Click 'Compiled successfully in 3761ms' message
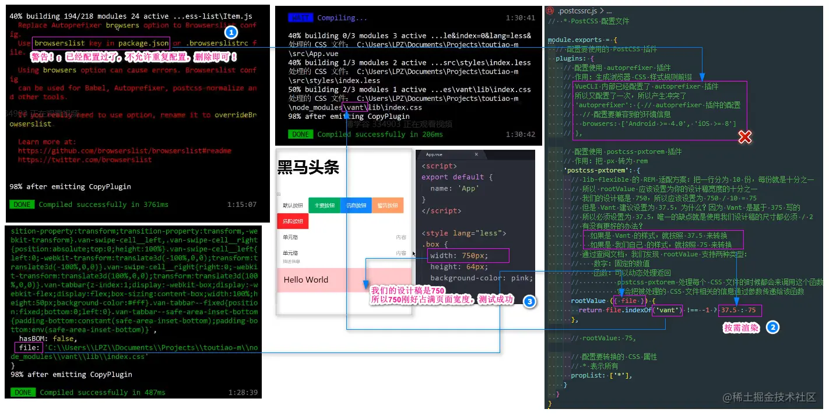Viewport: 829px width, 416px height. pos(103,205)
